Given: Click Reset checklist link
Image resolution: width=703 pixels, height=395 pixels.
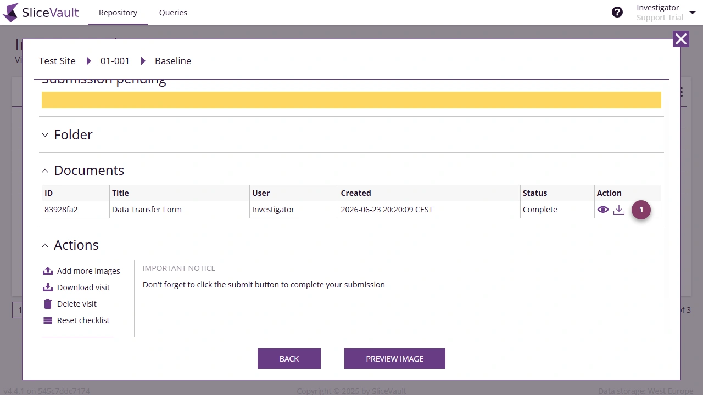Looking at the screenshot, I should 83,320.
